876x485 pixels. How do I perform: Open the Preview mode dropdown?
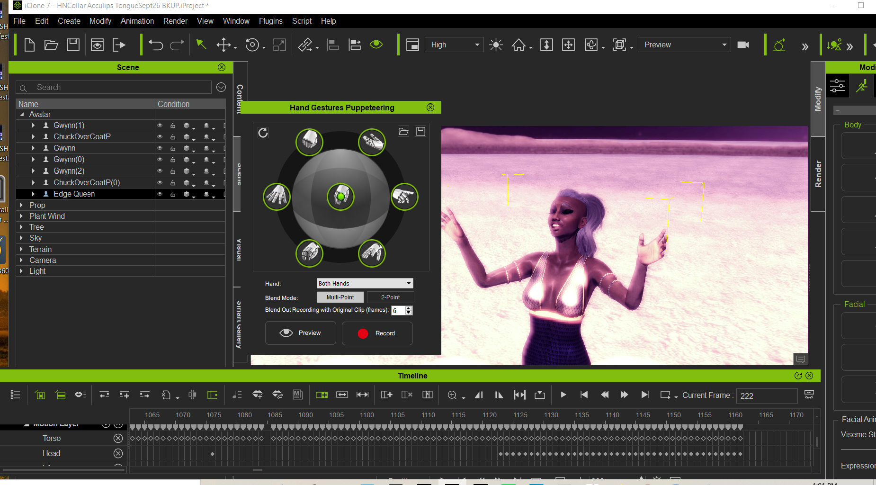coord(684,45)
